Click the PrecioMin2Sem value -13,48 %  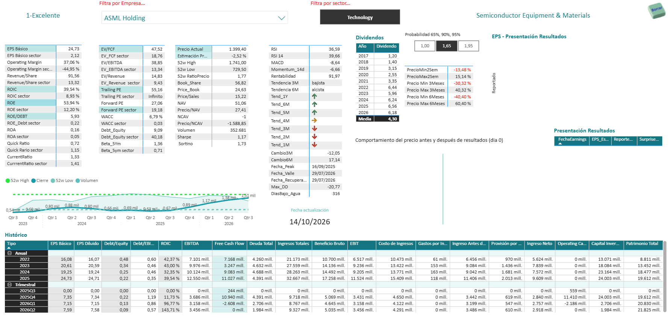[x=462, y=70]
